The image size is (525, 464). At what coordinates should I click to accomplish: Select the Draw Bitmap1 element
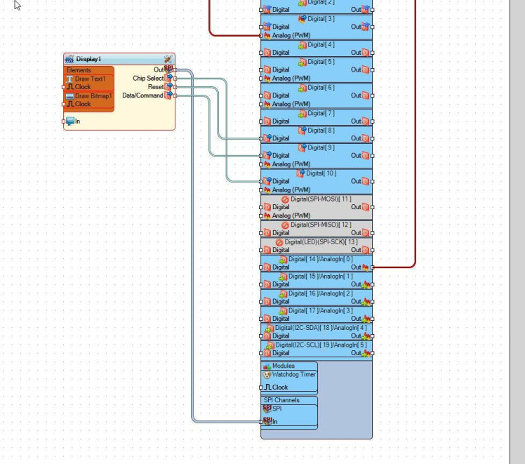pos(88,96)
